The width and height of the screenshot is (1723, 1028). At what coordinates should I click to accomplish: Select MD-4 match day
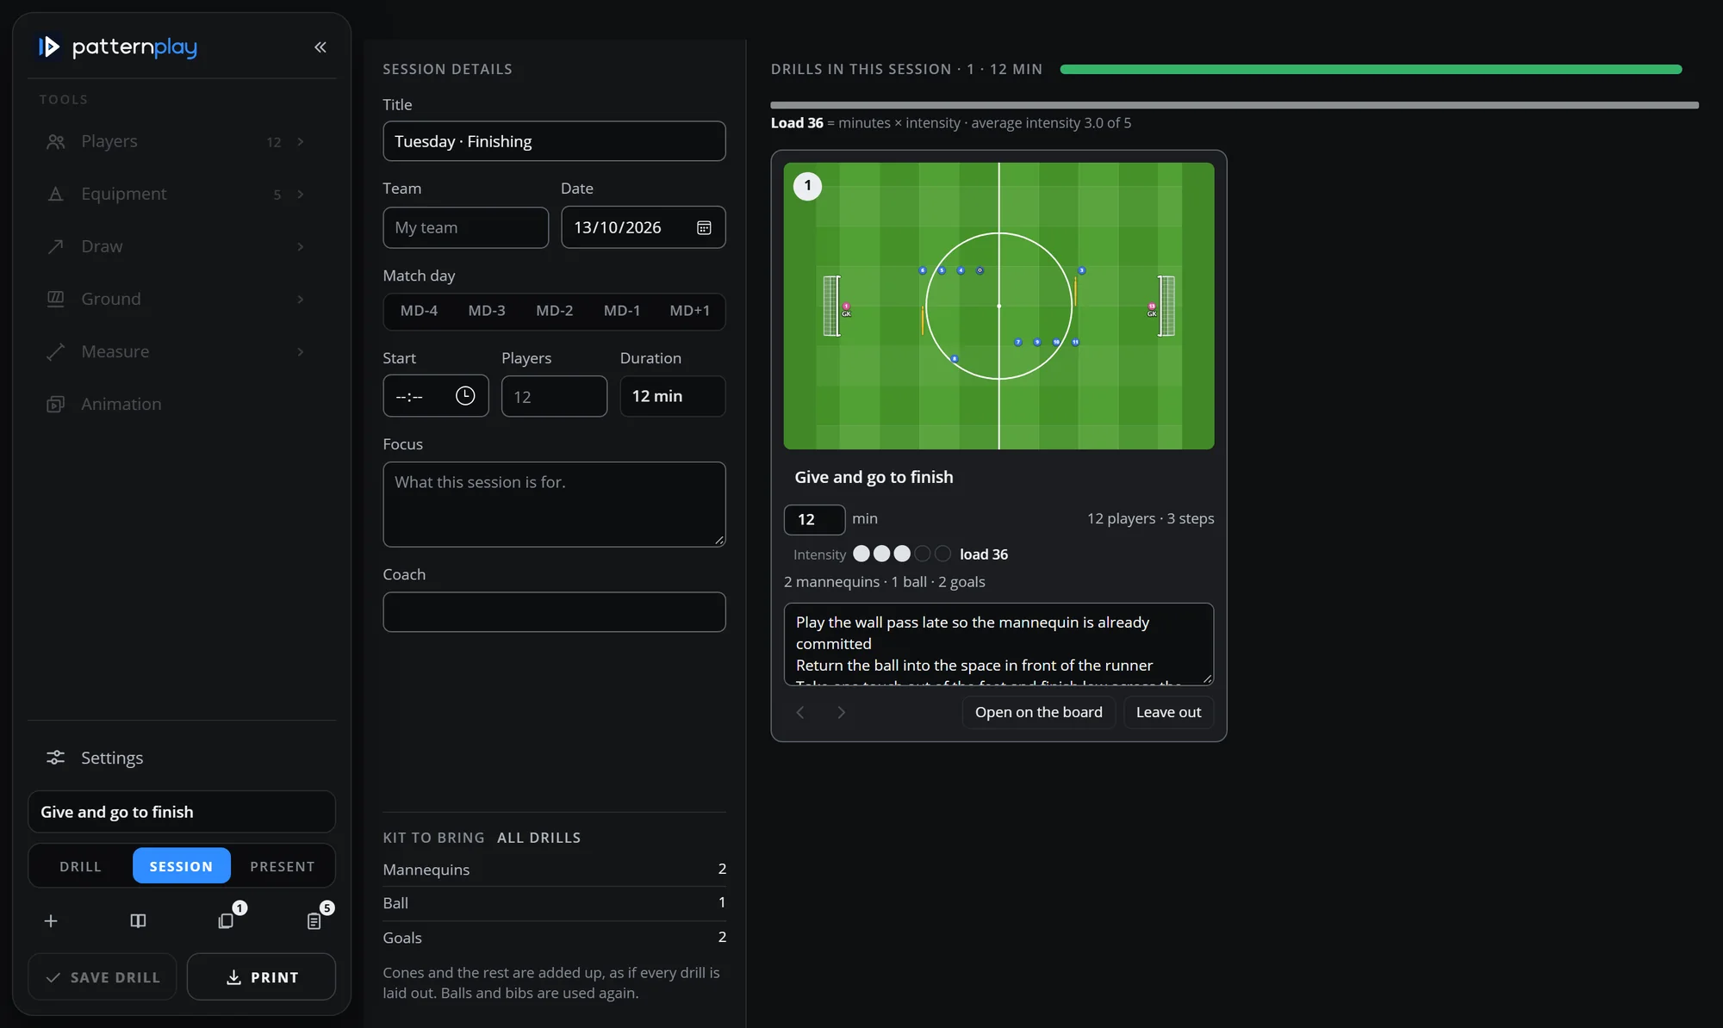(419, 311)
